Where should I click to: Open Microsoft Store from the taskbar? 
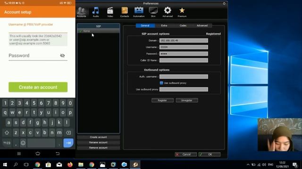(48, 165)
